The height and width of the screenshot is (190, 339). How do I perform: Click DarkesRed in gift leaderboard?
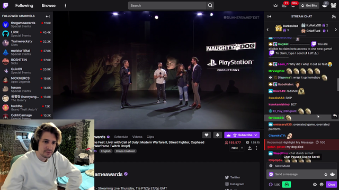point(291,26)
